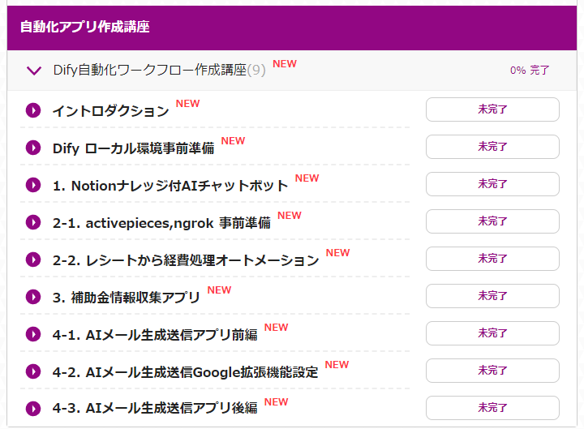
Task: Click 未完了 button for 2-1. activepieces,ngrok
Action: point(492,221)
